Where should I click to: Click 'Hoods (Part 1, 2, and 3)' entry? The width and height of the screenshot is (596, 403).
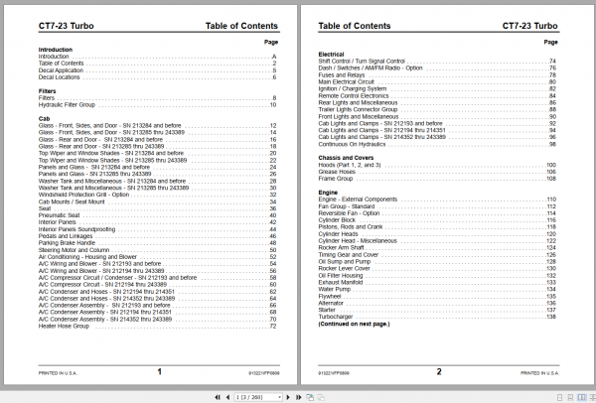click(350, 165)
